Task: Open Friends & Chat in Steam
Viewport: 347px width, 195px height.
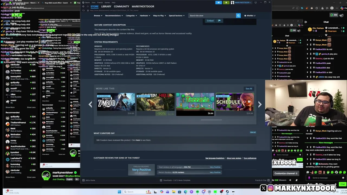Action: (x=262, y=180)
